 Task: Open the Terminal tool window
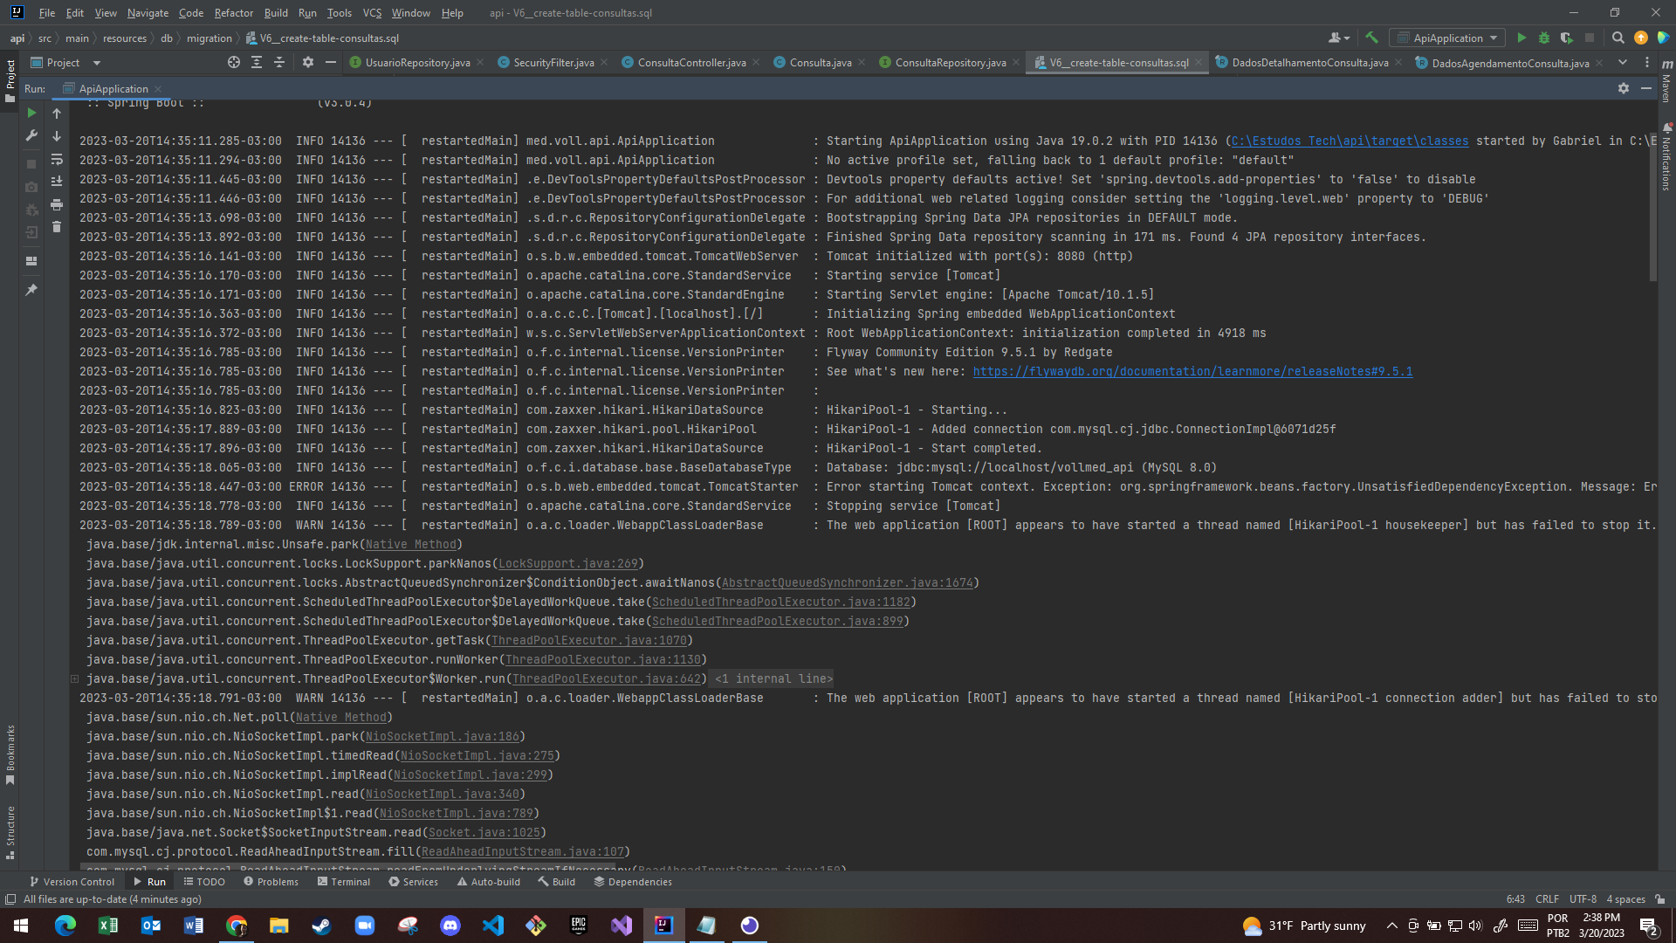344,882
